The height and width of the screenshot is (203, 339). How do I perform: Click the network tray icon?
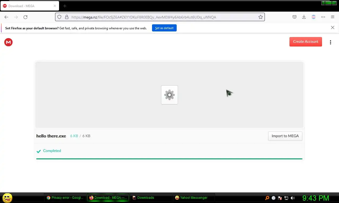(x=286, y=198)
